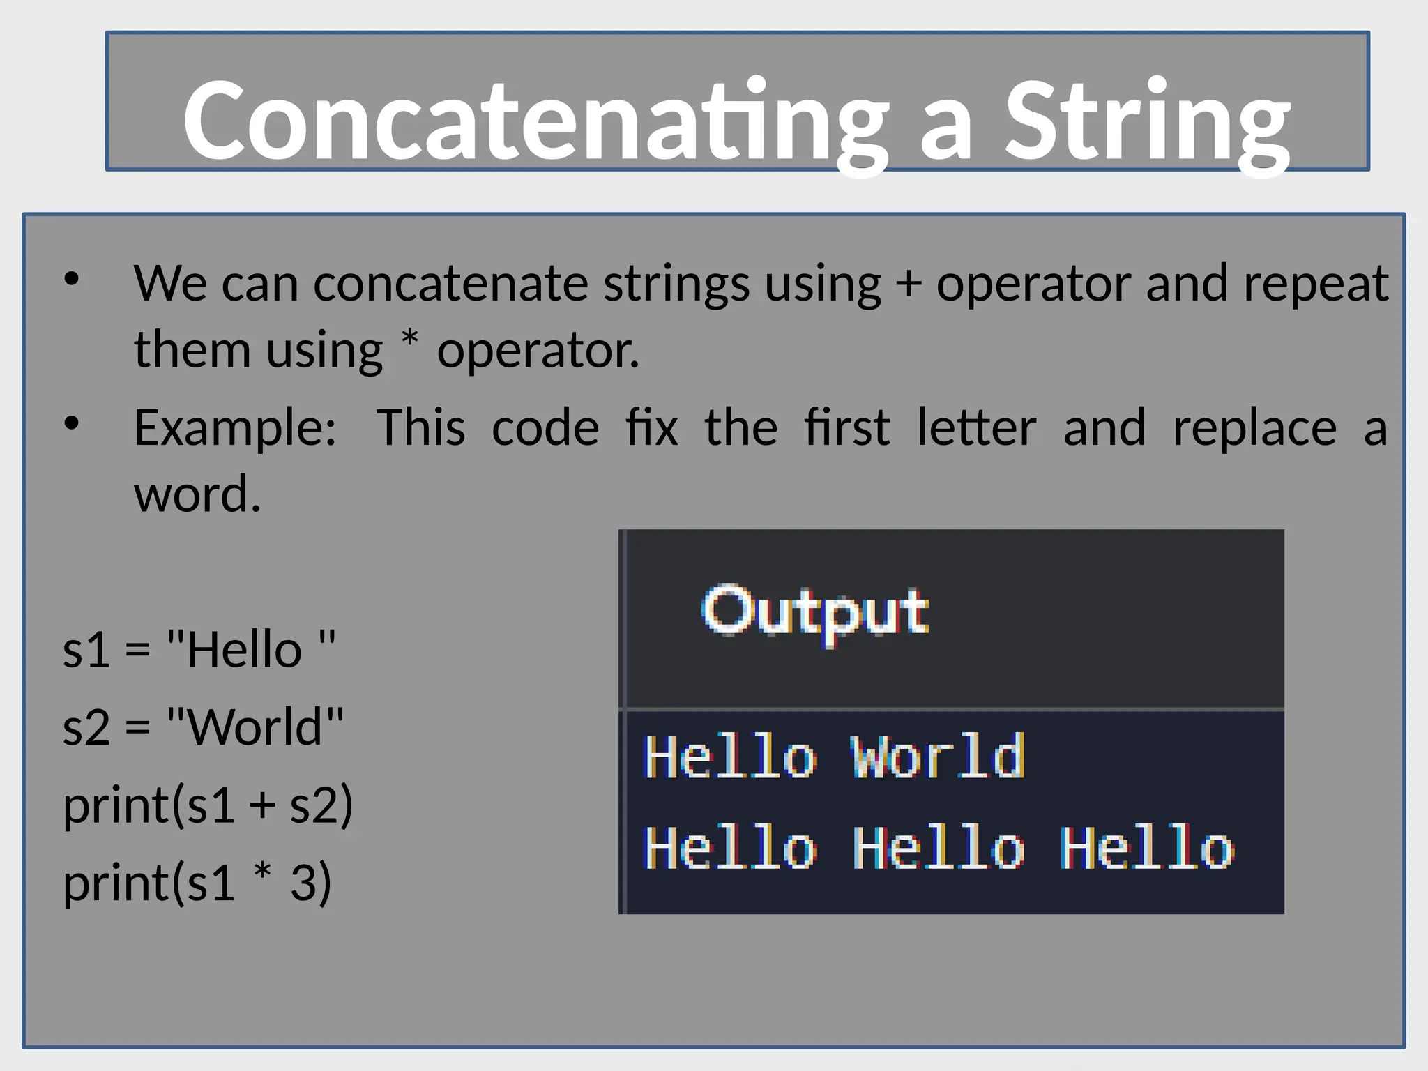Click the print(s1 * 3) code line
The width and height of the screenshot is (1428, 1071).
(197, 883)
